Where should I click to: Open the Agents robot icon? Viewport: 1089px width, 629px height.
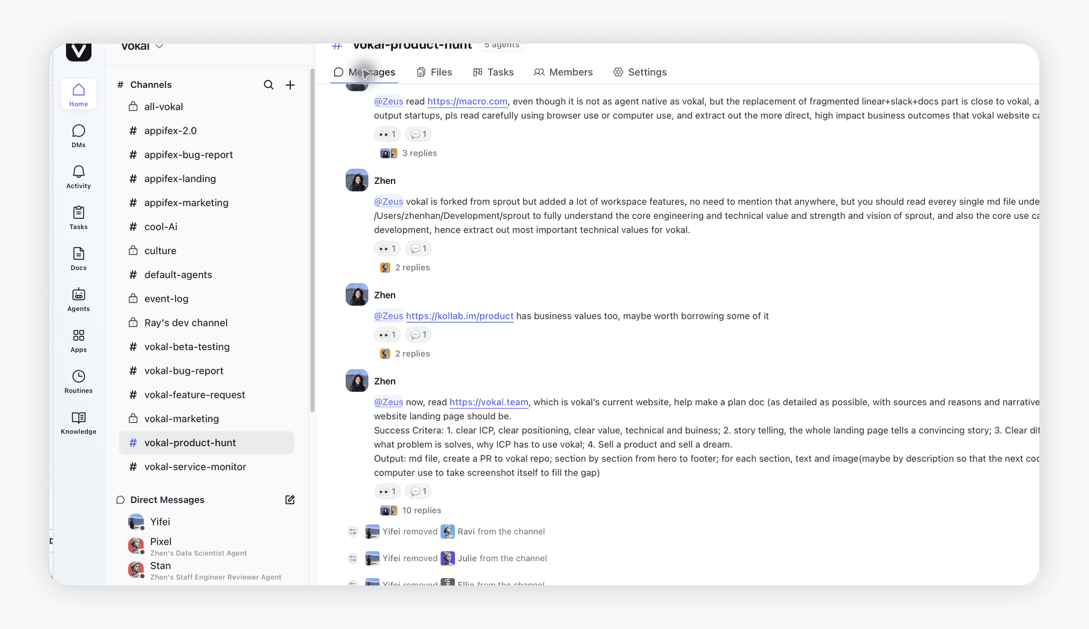79,300
